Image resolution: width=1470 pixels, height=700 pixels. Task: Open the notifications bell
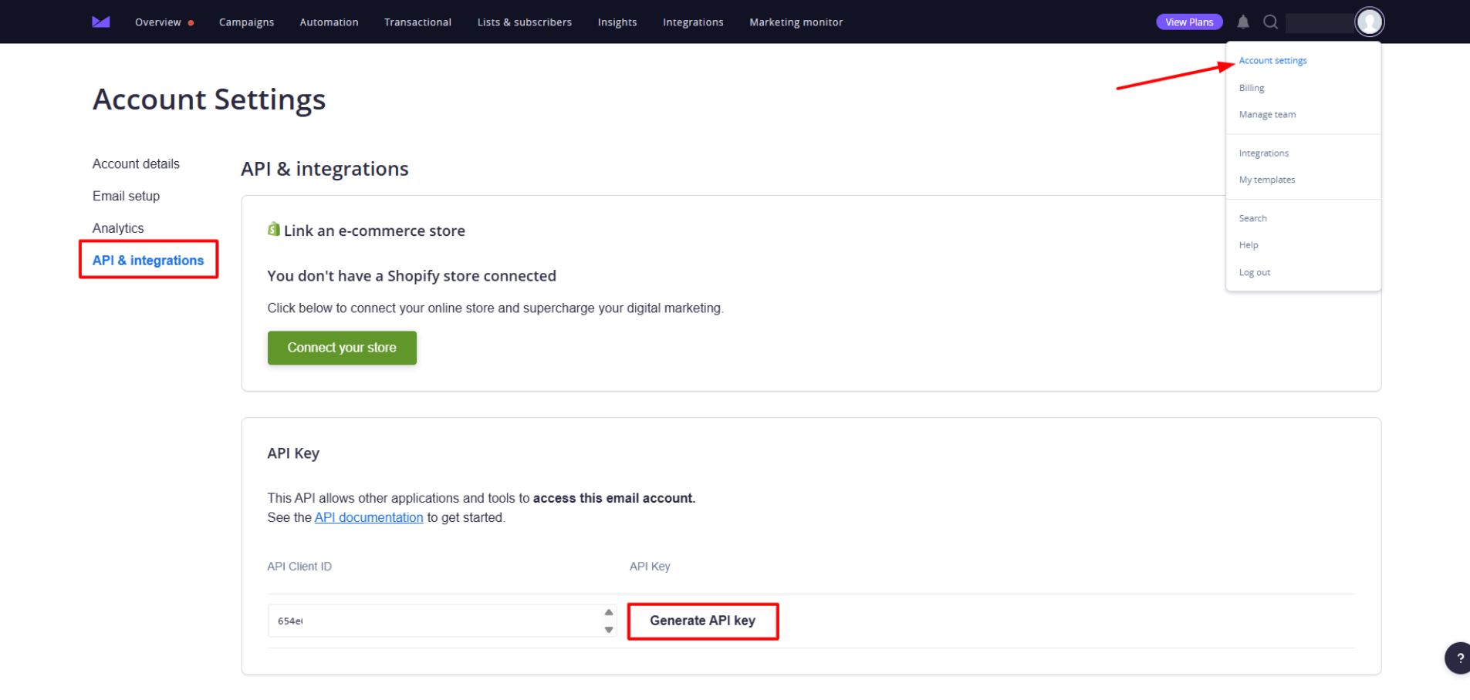click(x=1242, y=22)
